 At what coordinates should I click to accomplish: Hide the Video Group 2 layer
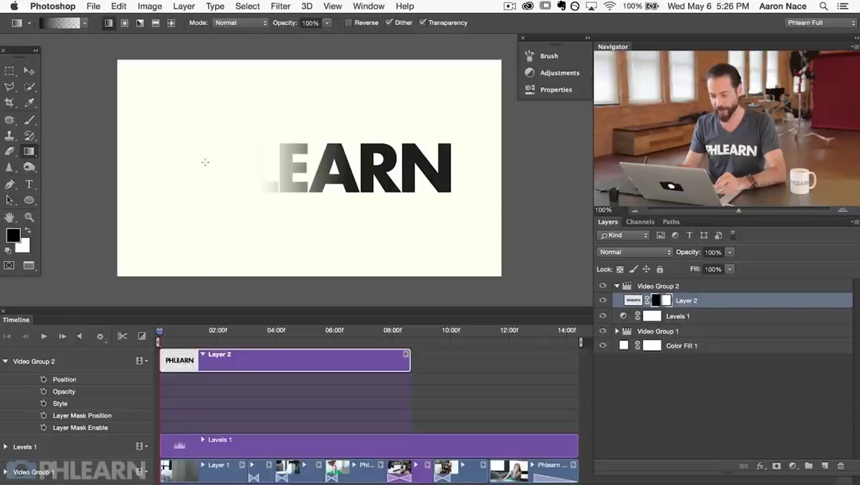603,286
